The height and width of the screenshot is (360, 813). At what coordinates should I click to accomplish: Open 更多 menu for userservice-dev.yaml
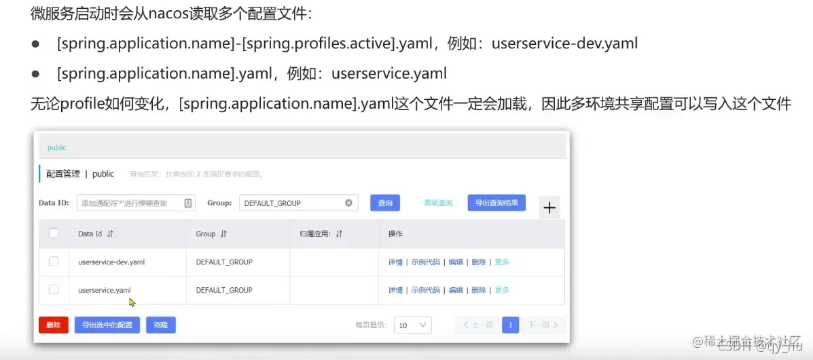click(502, 262)
